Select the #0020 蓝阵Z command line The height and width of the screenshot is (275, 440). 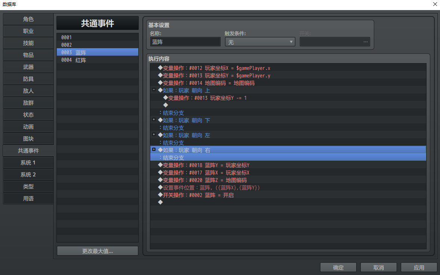[288, 180]
